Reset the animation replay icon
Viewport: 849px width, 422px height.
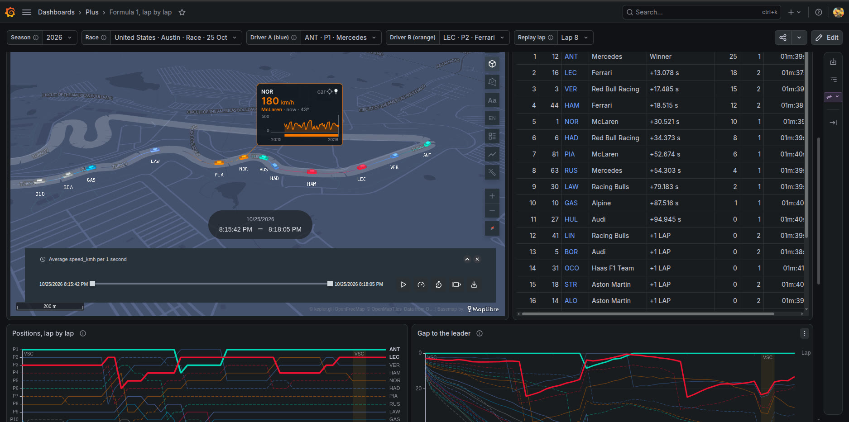coord(439,284)
